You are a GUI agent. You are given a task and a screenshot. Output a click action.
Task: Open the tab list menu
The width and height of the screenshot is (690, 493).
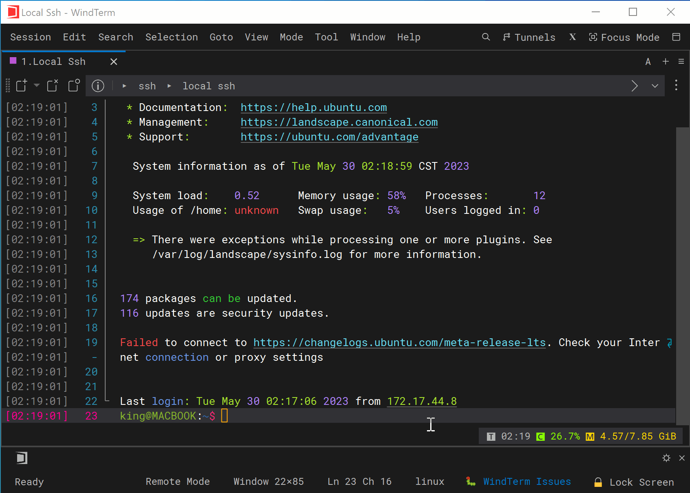pyautogui.click(x=681, y=61)
